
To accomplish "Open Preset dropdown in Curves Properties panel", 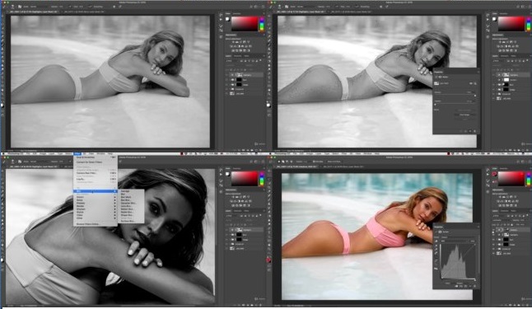I will point(458,237).
